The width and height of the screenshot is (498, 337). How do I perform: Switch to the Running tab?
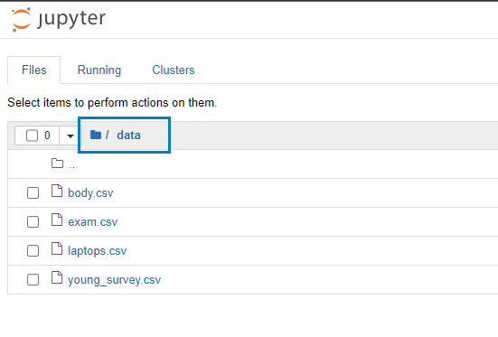[99, 70]
